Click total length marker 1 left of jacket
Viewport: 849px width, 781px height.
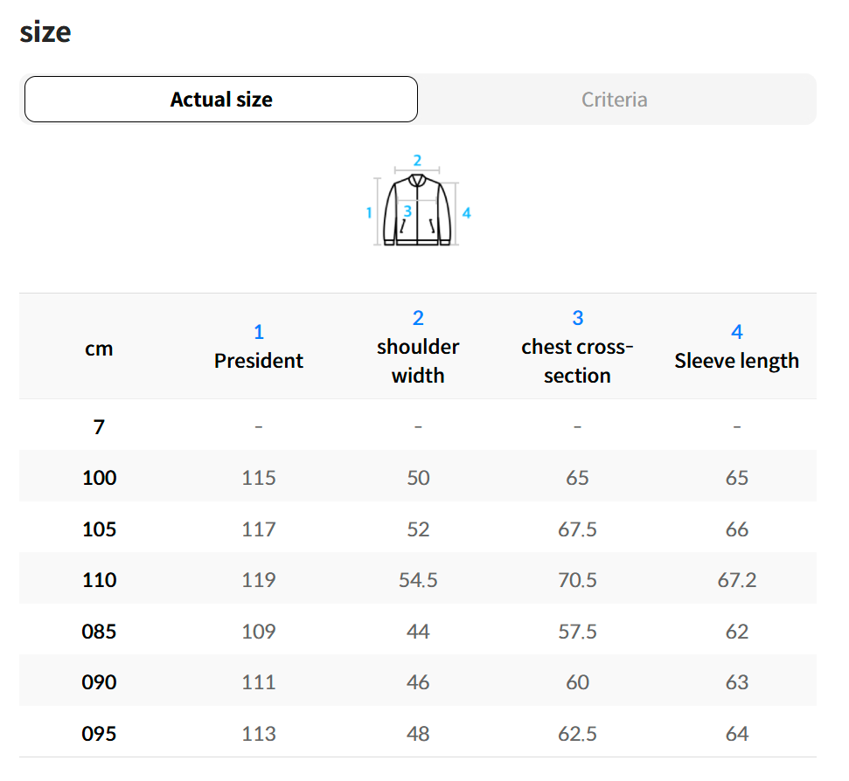click(369, 212)
